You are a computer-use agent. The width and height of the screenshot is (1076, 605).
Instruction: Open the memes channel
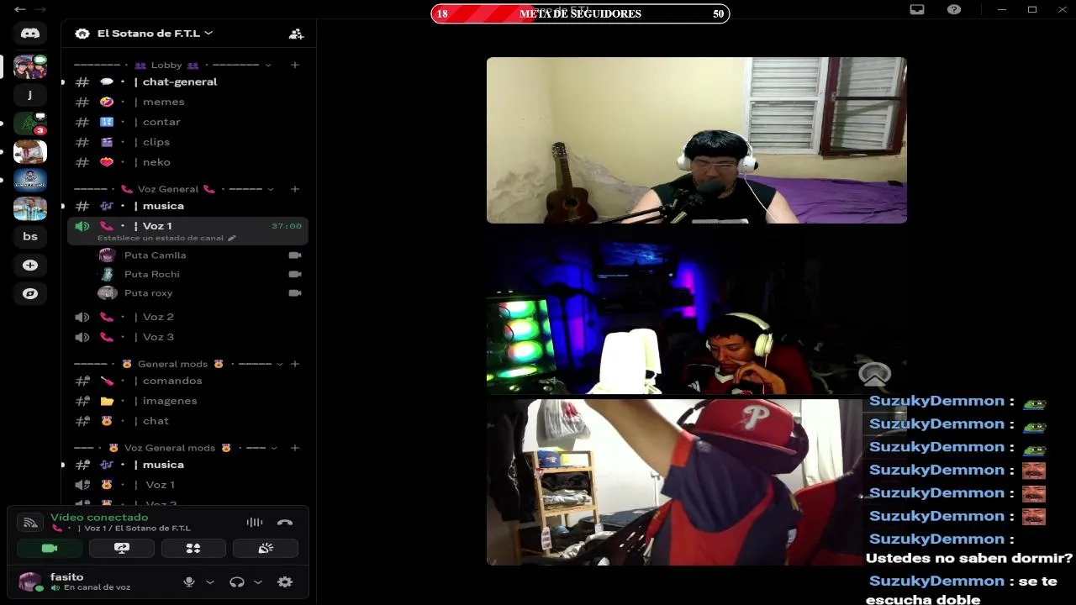pos(187,102)
